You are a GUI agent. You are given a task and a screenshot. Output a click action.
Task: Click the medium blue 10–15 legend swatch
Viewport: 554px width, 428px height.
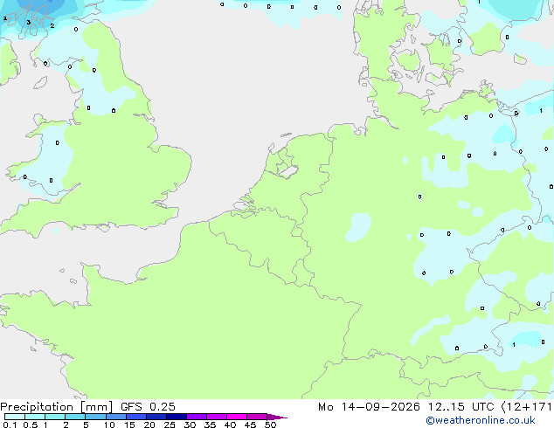(116, 417)
